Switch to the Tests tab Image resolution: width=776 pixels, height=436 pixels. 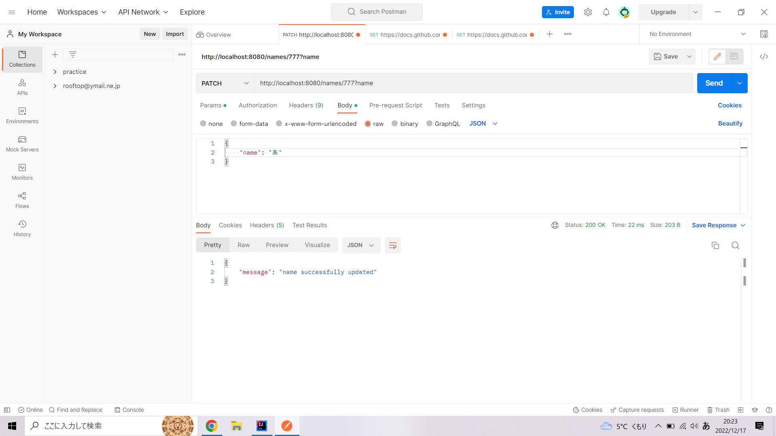pos(441,105)
